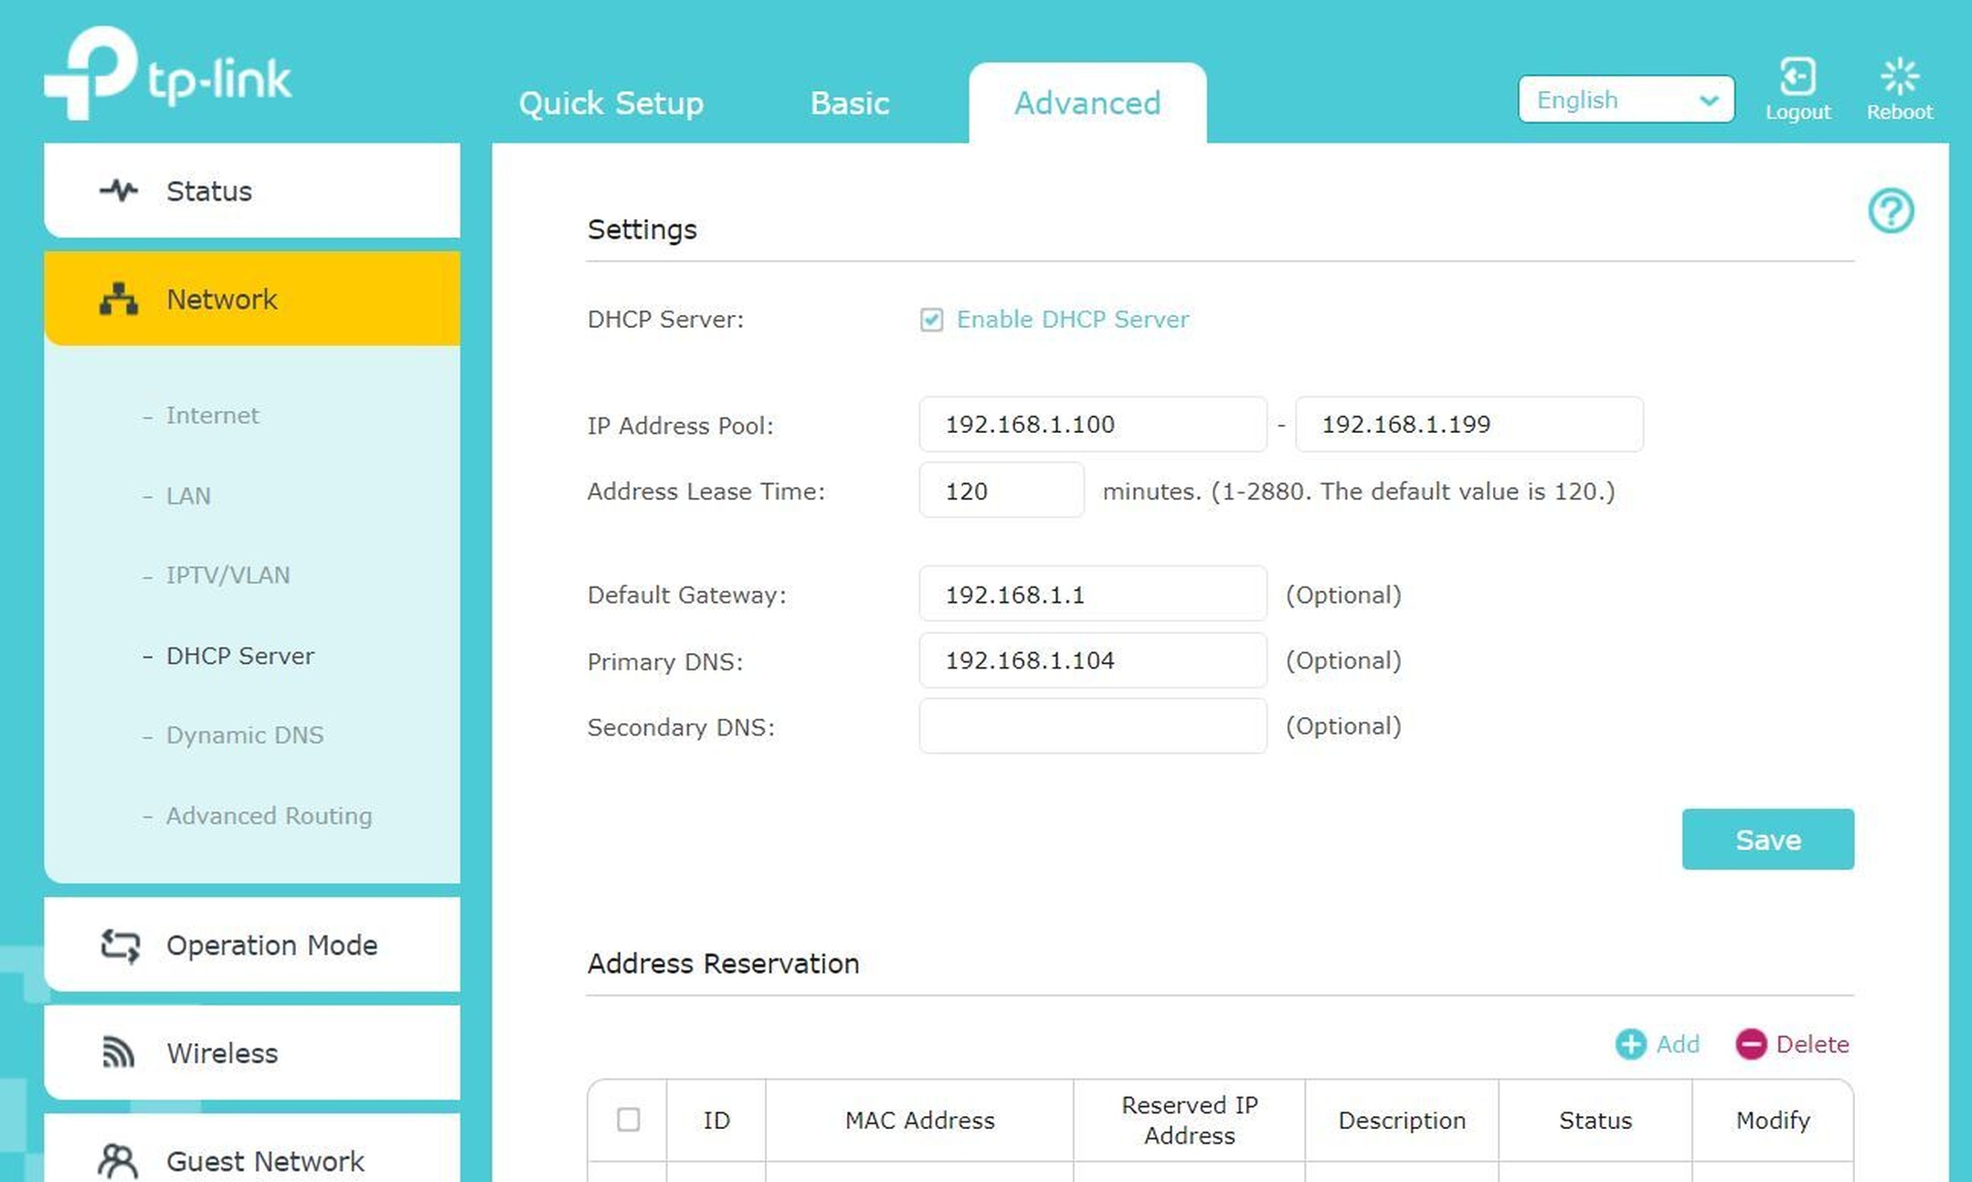Click the Primary DNS input field
This screenshot has width=1972, height=1182.
pyautogui.click(x=1093, y=660)
